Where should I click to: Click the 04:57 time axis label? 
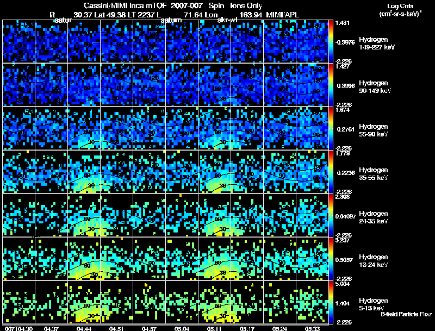pyautogui.click(x=149, y=328)
